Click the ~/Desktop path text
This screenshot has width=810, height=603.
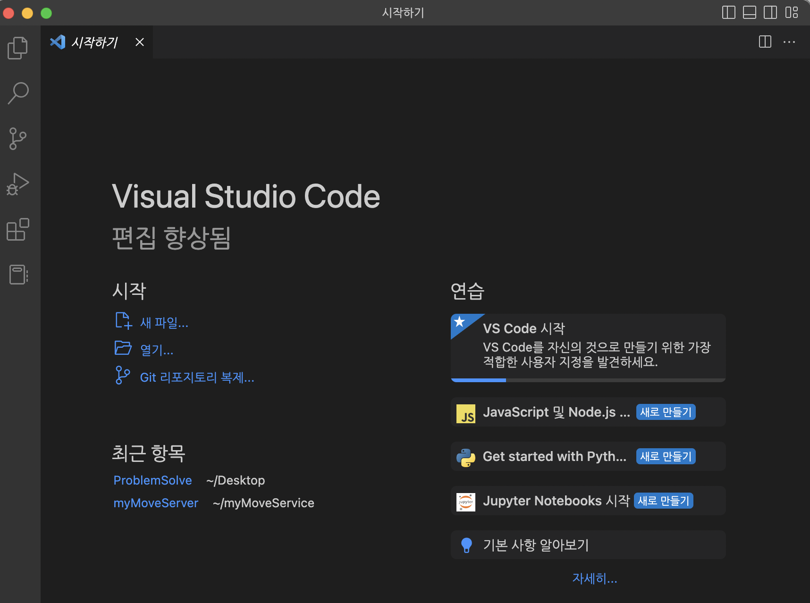[236, 480]
